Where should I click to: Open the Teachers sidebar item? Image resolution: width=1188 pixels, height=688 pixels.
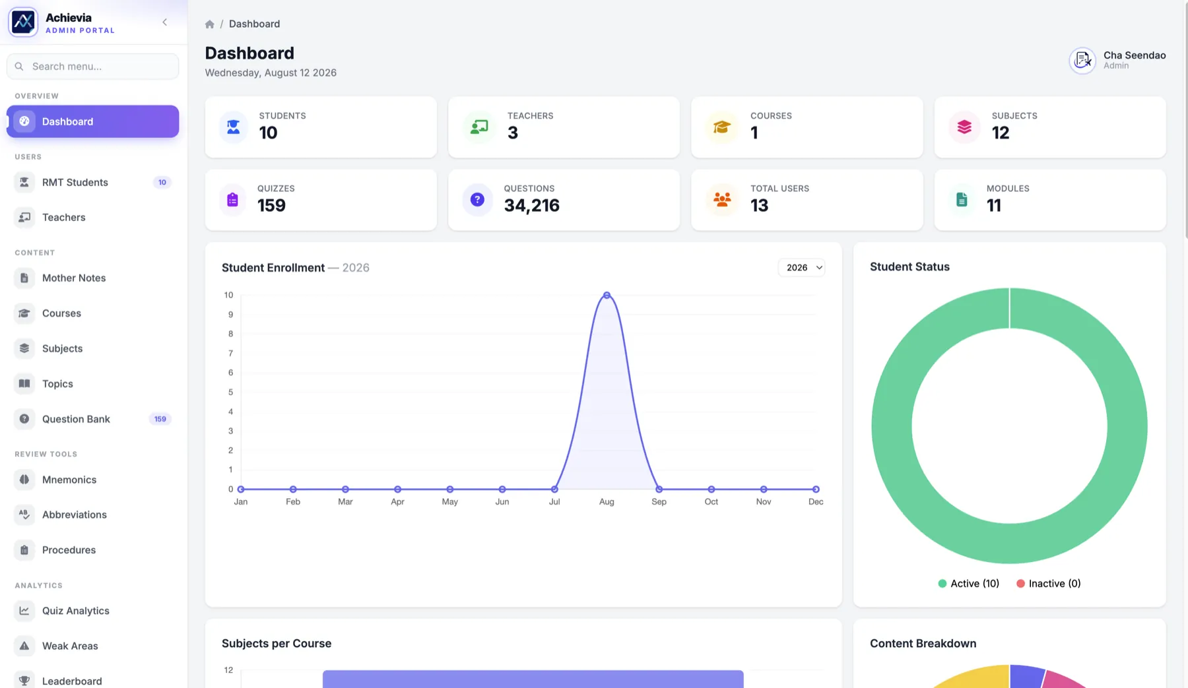[92, 217]
